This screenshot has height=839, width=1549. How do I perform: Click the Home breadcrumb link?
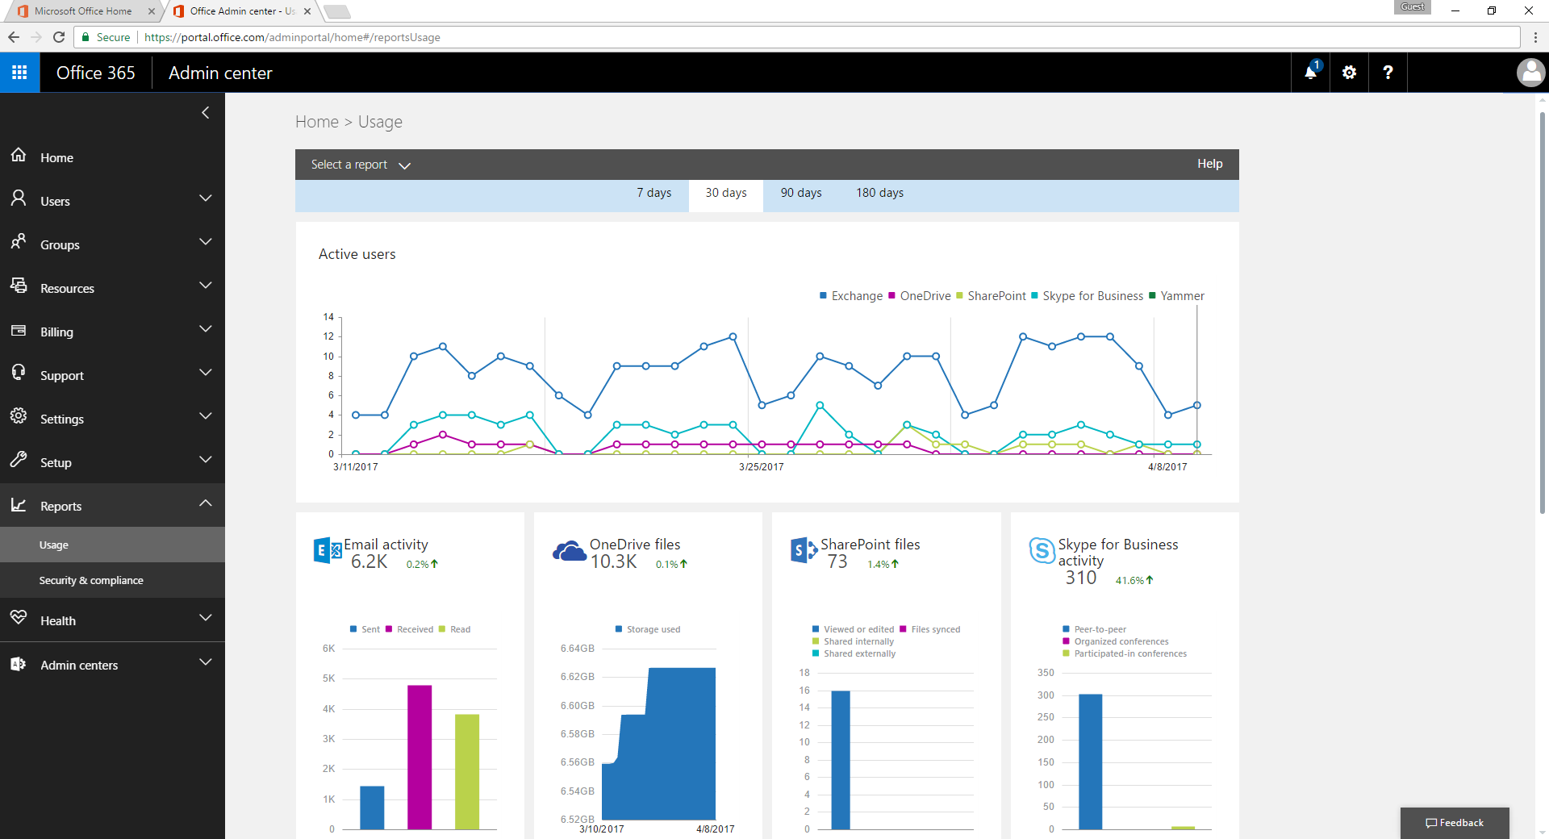pos(317,122)
